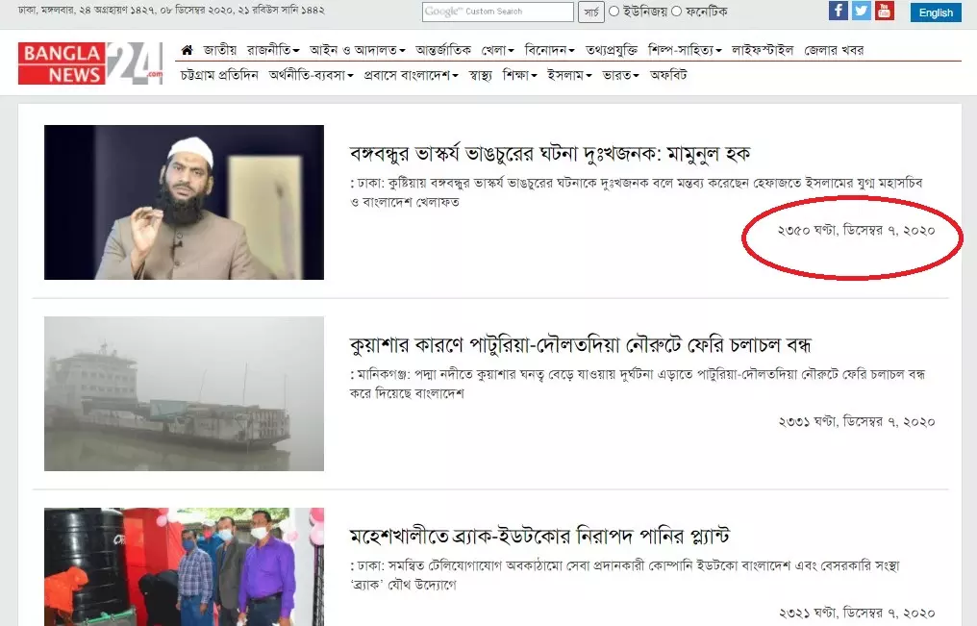The width and height of the screenshot is (977, 626).
Task: Expand the বিনোদন dropdown menu
Action: (x=549, y=50)
